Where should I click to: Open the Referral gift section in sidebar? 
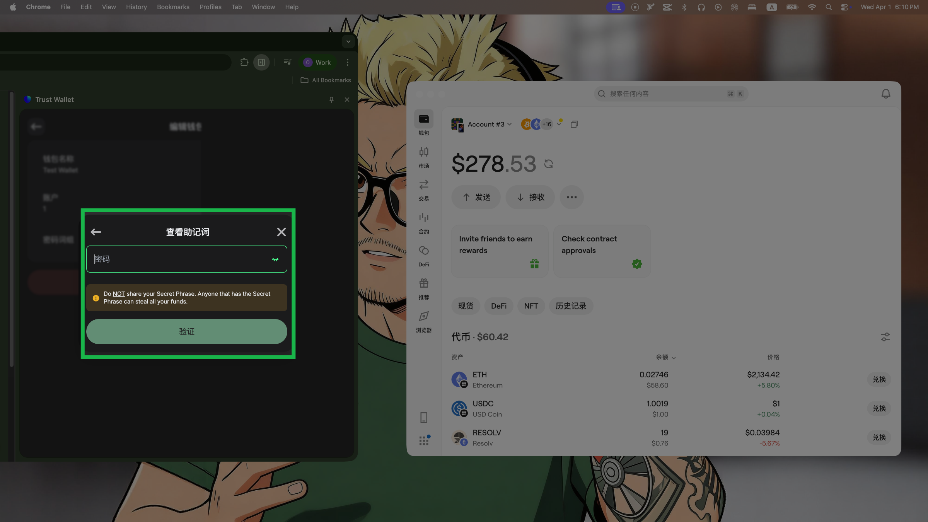pos(424,288)
